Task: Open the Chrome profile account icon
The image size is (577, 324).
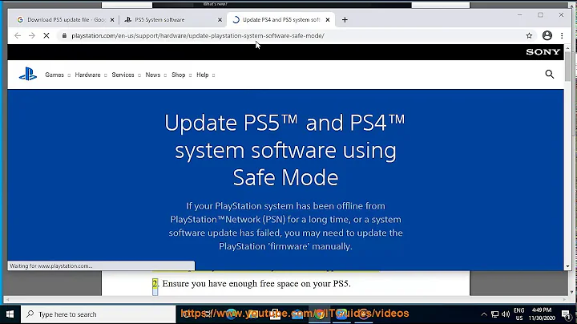Action: (547, 35)
